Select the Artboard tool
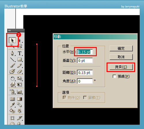The height and width of the screenshot is (129, 144). click(x=12, y=118)
